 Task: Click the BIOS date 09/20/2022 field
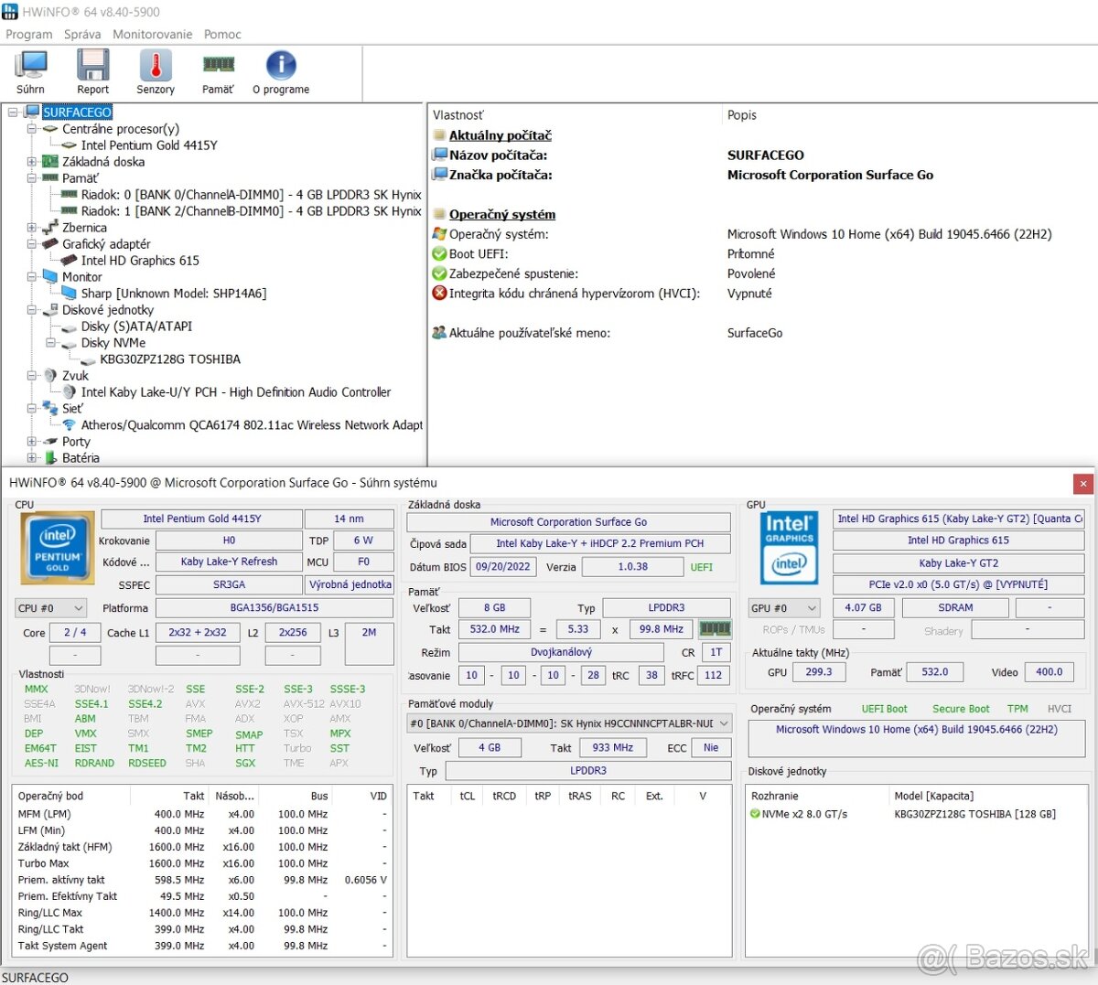(503, 566)
